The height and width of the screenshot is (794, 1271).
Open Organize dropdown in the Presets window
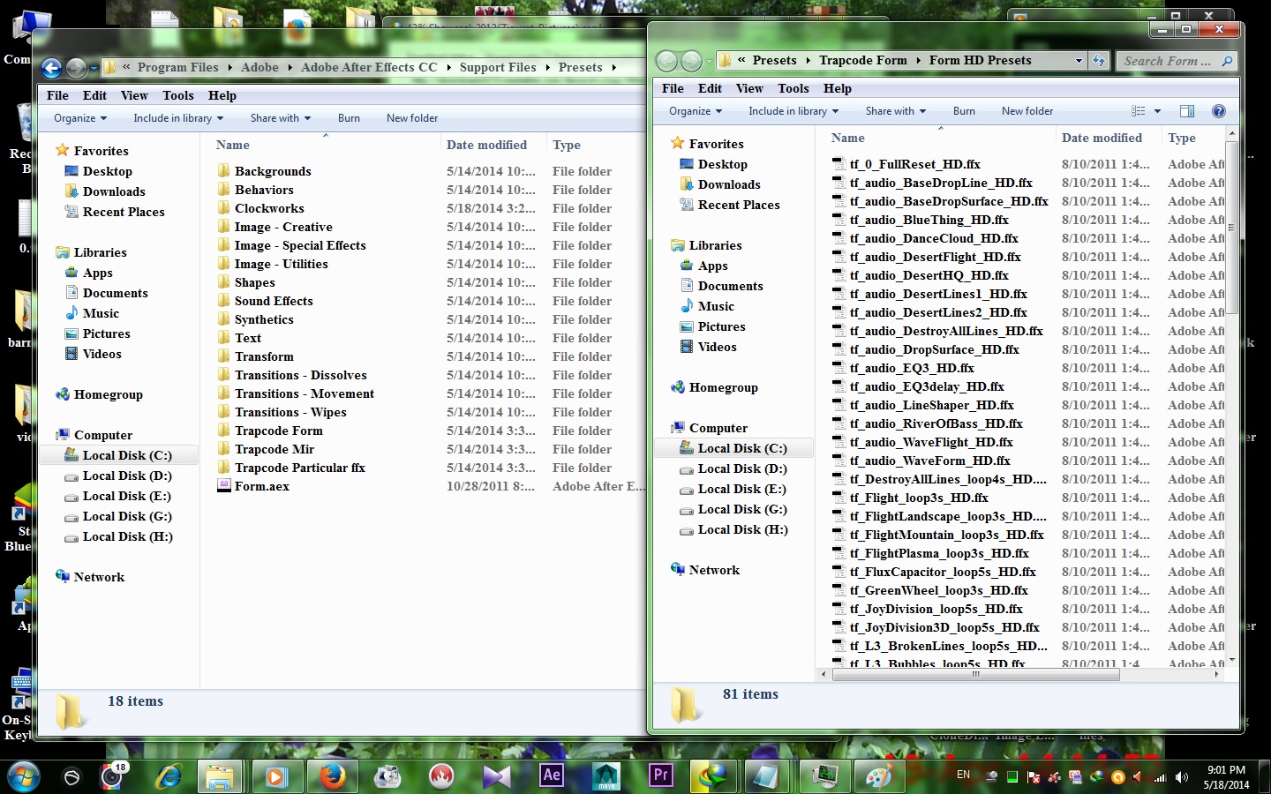(80, 118)
